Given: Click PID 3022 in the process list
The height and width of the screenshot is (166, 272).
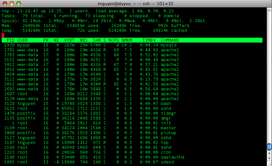Looking at the screenshot, I should [9, 65].
